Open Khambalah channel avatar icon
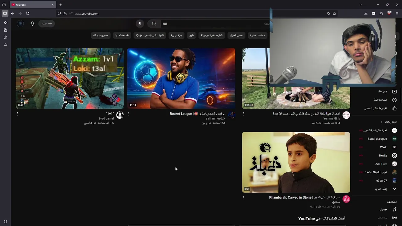Viewport: 402px width, 226px height. click(346, 199)
